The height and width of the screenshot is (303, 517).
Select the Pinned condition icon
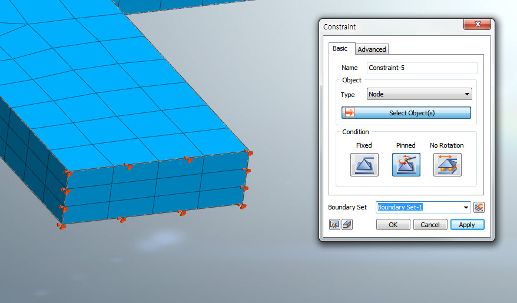[x=406, y=165]
